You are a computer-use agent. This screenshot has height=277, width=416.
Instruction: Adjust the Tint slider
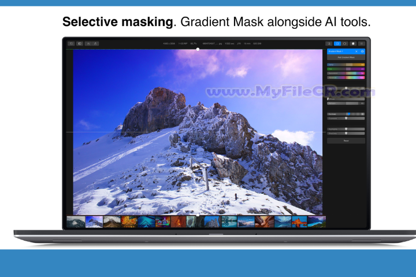[x=346, y=69]
